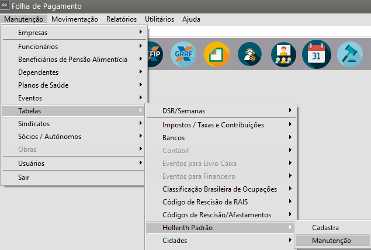Screen dimensions: 371x250
Task: Open the headset support technician icon
Action: click(x=251, y=54)
